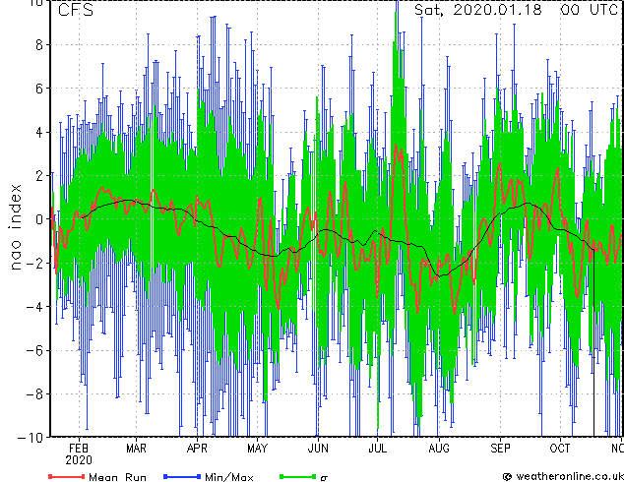Click the green sigma legend line
Screen dimensions: 624x482
[298, 476]
